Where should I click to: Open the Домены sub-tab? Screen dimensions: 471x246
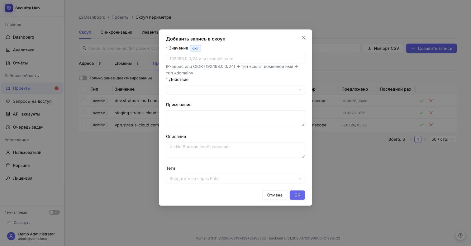(128, 63)
